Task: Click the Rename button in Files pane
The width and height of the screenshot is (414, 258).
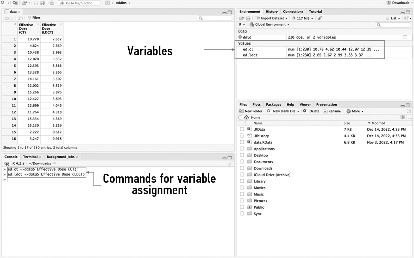Action: pyautogui.click(x=332, y=111)
